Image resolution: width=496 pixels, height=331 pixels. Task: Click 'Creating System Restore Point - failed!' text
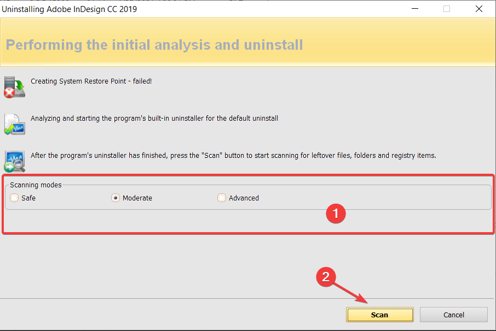click(91, 81)
